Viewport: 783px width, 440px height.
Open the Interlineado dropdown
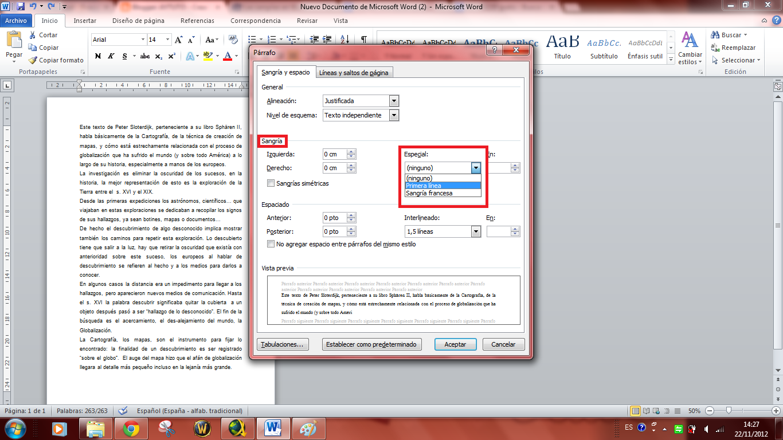click(475, 231)
